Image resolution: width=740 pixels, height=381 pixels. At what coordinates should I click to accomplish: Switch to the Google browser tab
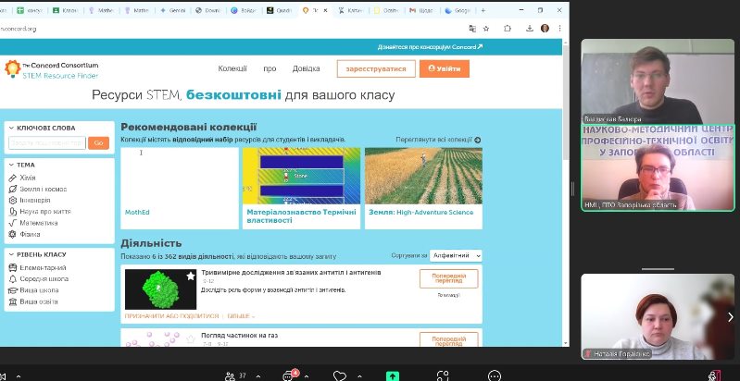458,10
